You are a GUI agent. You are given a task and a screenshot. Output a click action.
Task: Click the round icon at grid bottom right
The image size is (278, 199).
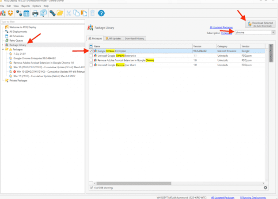click(265, 187)
